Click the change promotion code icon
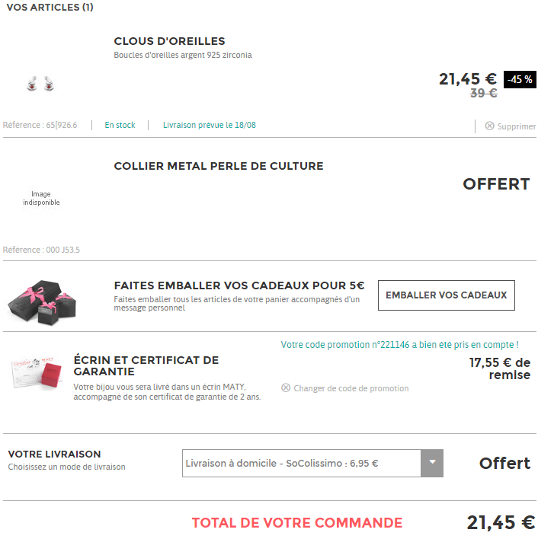This screenshot has height=539, width=554. click(x=286, y=388)
